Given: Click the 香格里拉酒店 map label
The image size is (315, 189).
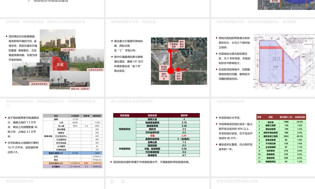Looking at the screenshot, I should 164,68.
